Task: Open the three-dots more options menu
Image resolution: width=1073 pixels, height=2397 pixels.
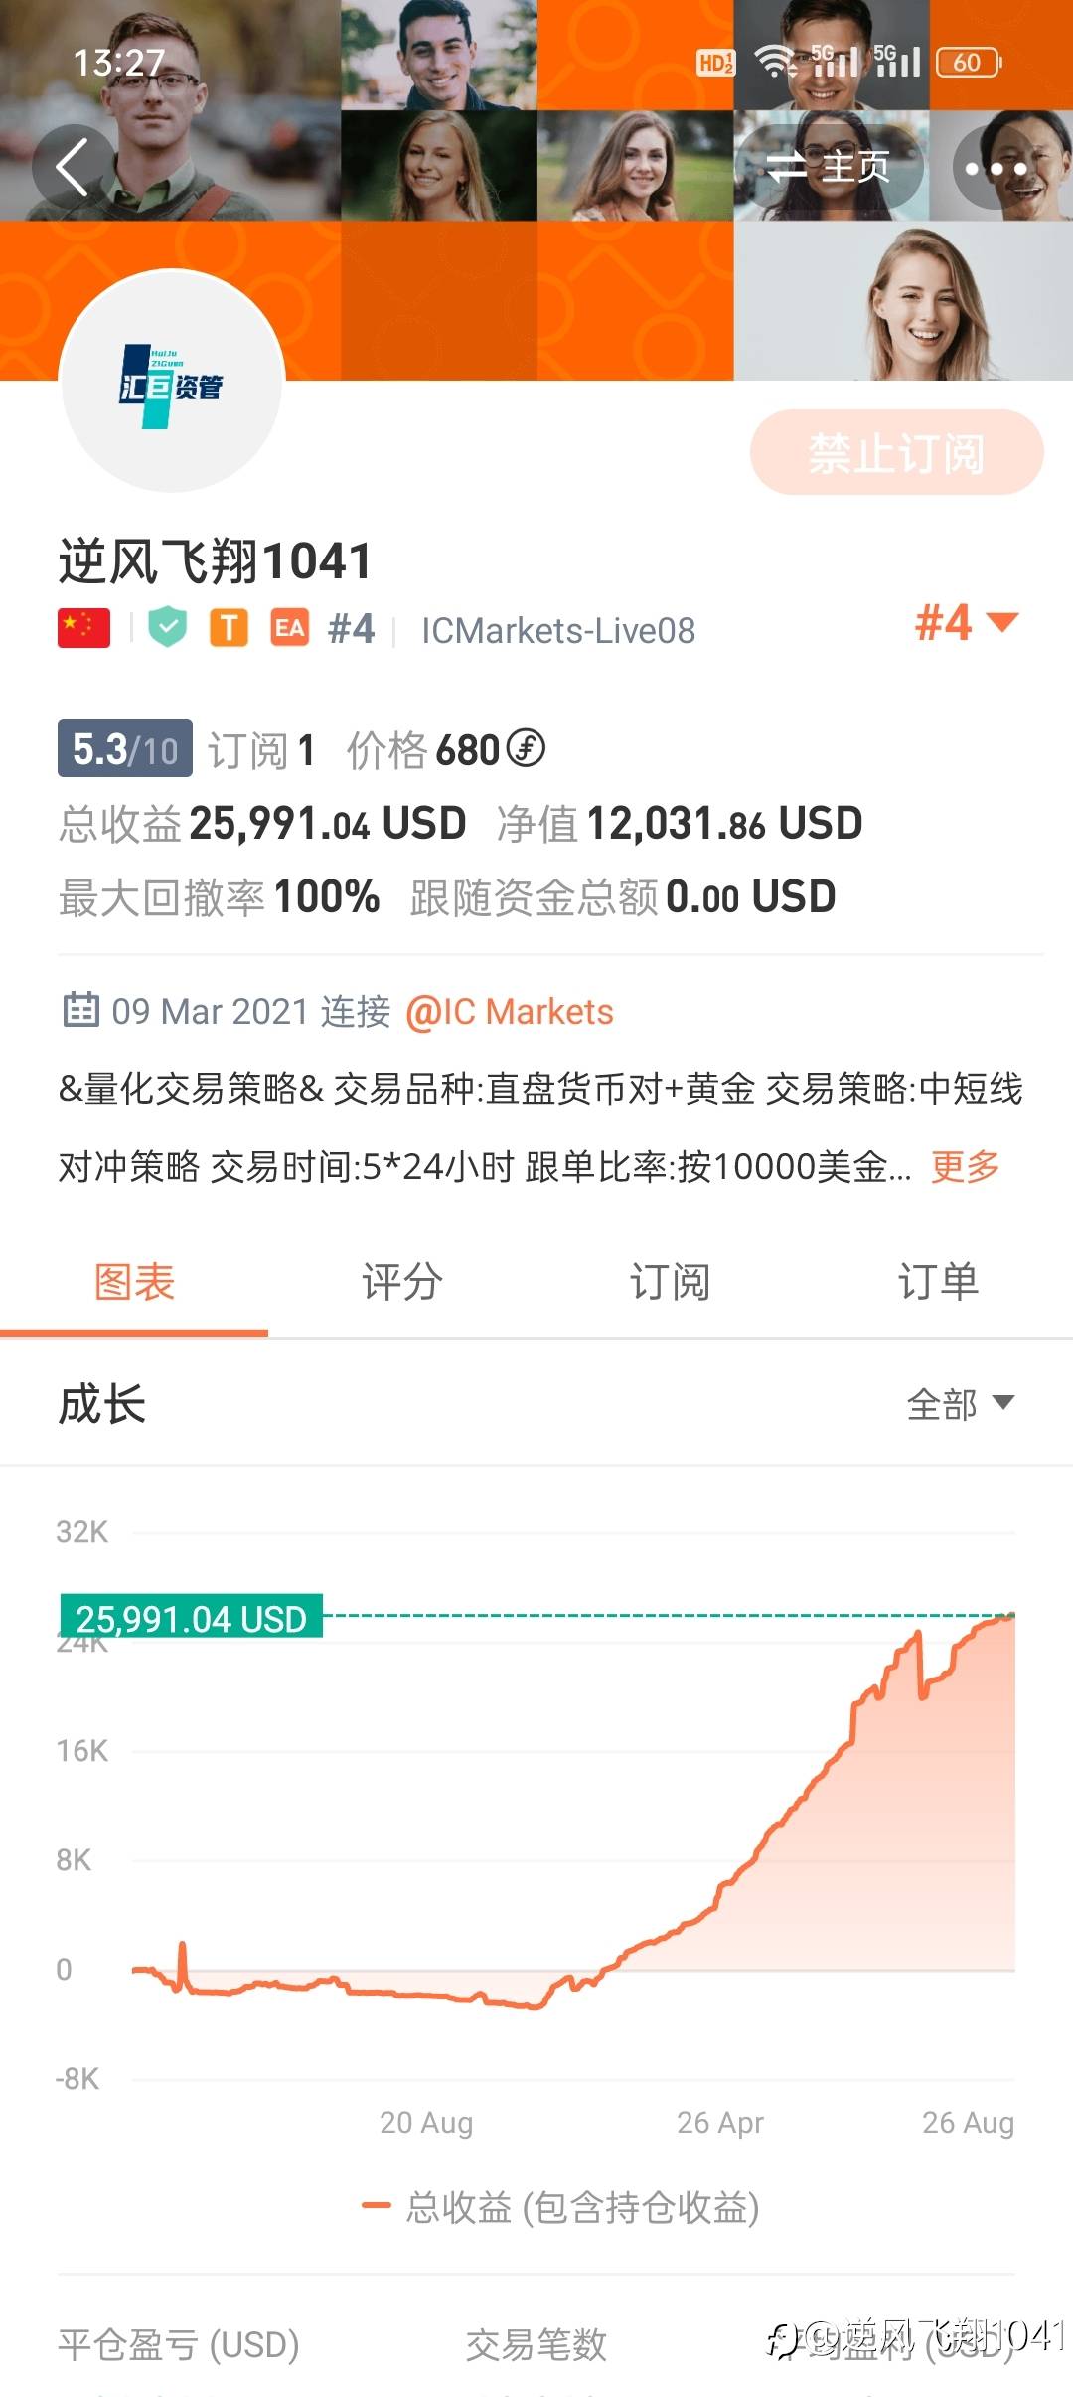Action: 996,168
